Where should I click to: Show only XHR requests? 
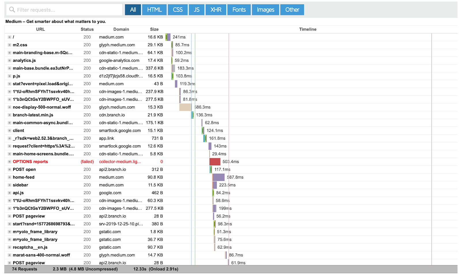pos(216,10)
